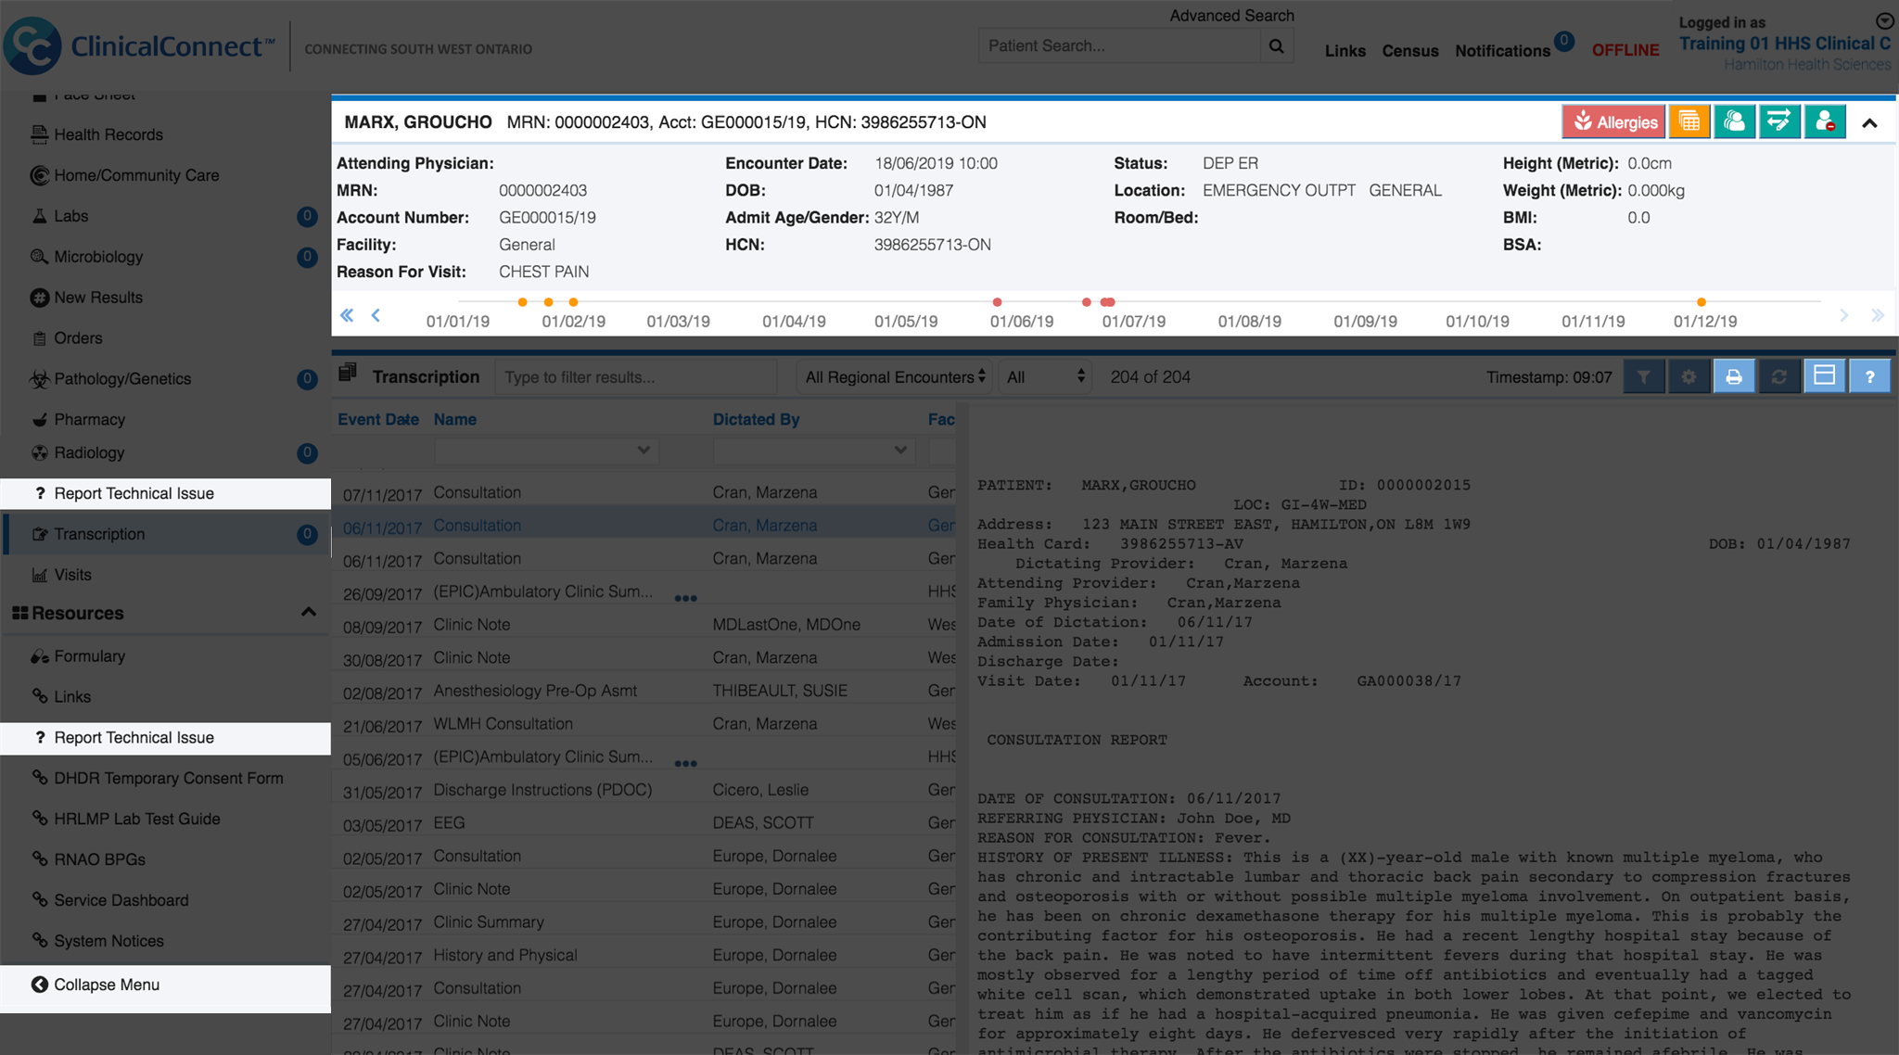
Task: Open the All filter dropdown
Action: click(1045, 377)
